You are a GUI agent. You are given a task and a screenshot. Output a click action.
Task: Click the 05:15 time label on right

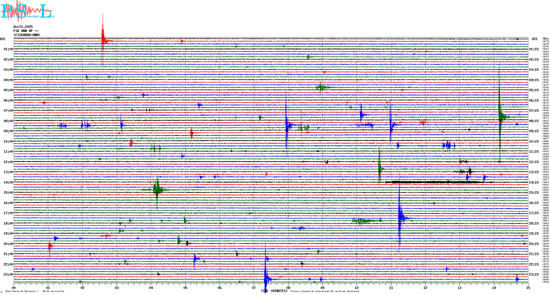click(534, 90)
